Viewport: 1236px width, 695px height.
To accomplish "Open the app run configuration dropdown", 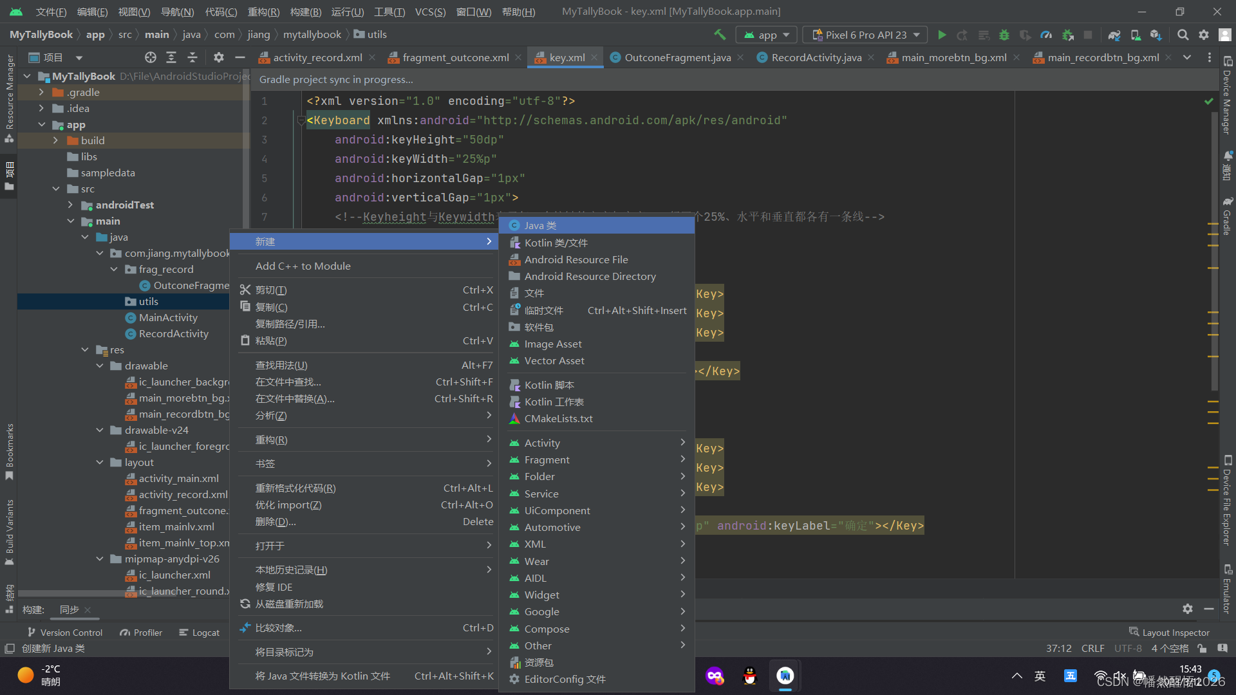I will [x=767, y=35].
